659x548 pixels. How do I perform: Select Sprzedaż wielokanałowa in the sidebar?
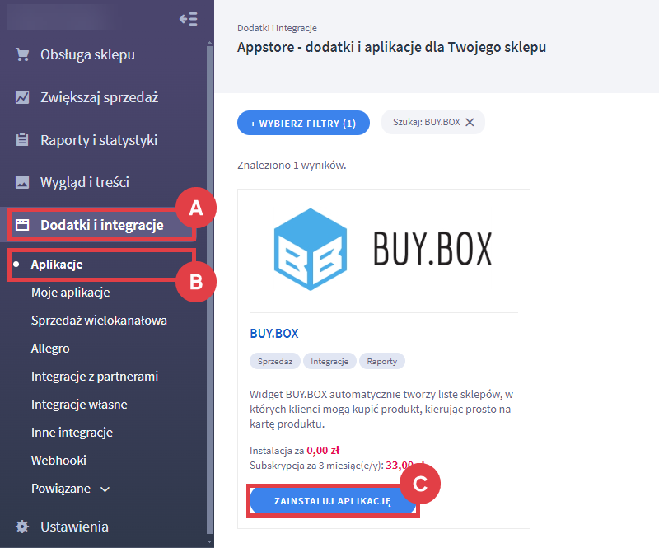[x=99, y=321]
